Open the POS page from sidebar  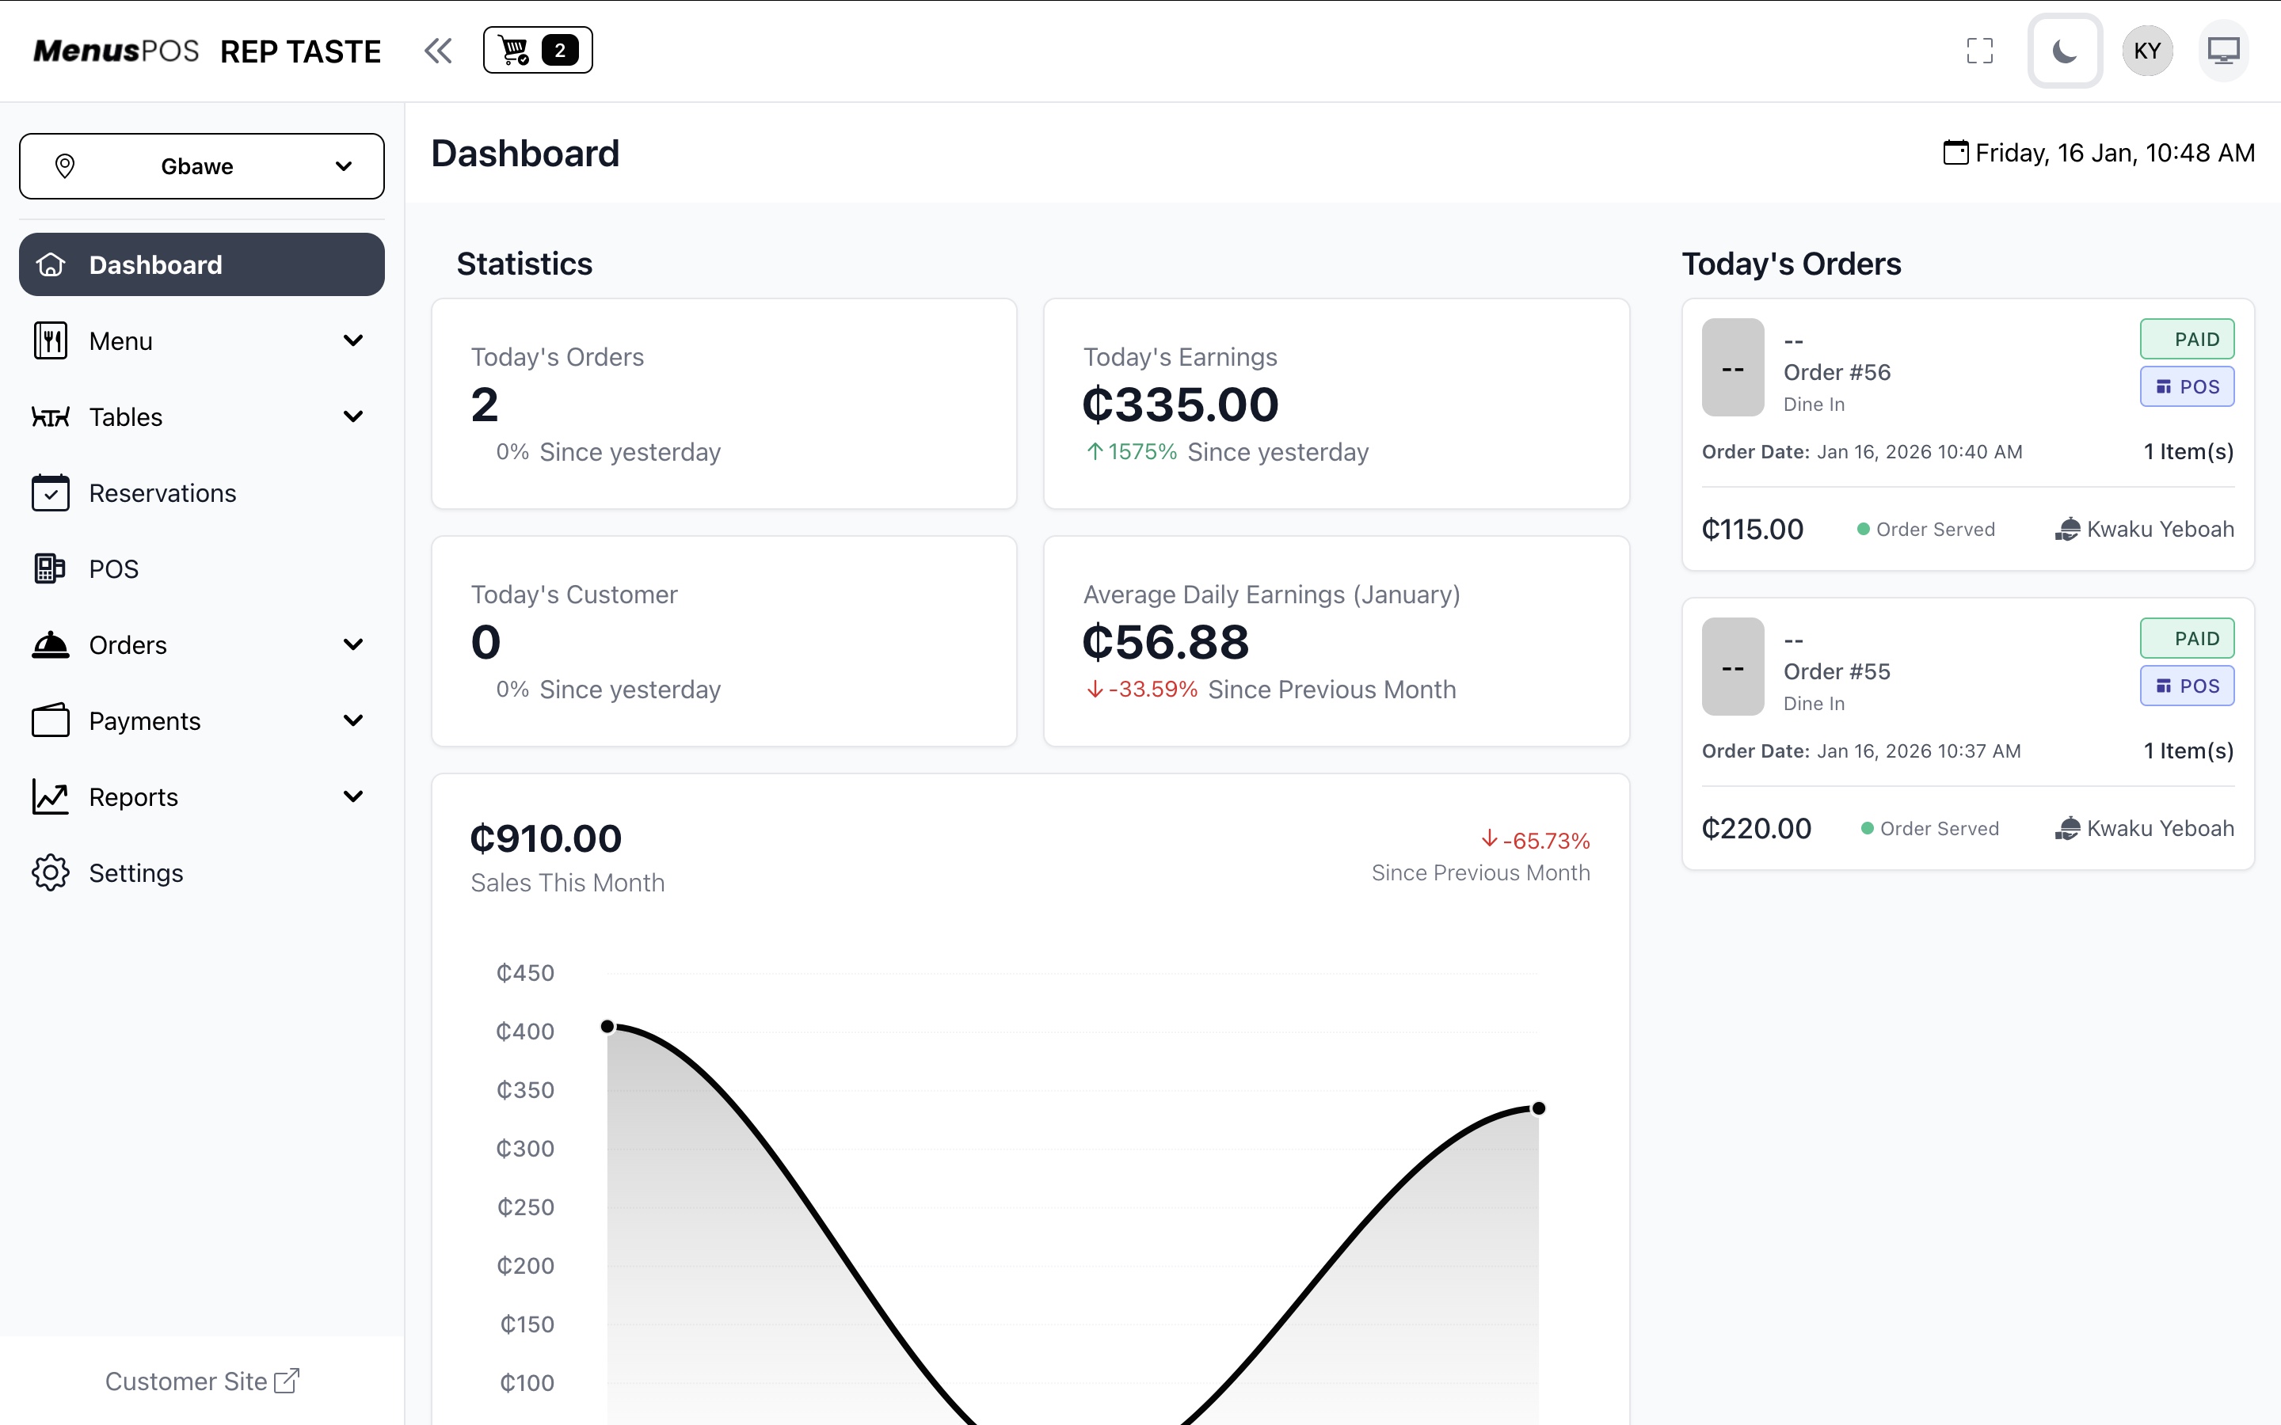(x=113, y=569)
